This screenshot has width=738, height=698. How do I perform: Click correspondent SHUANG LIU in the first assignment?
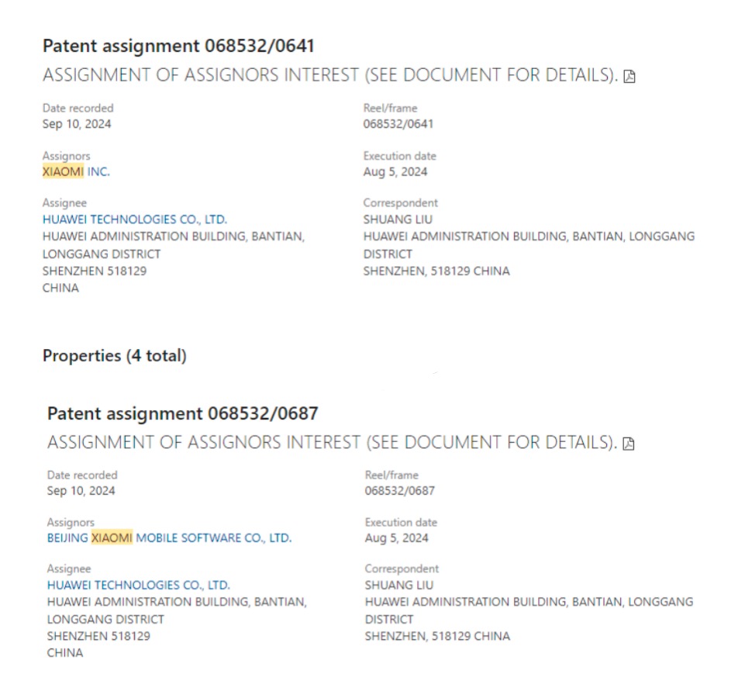click(x=398, y=219)
